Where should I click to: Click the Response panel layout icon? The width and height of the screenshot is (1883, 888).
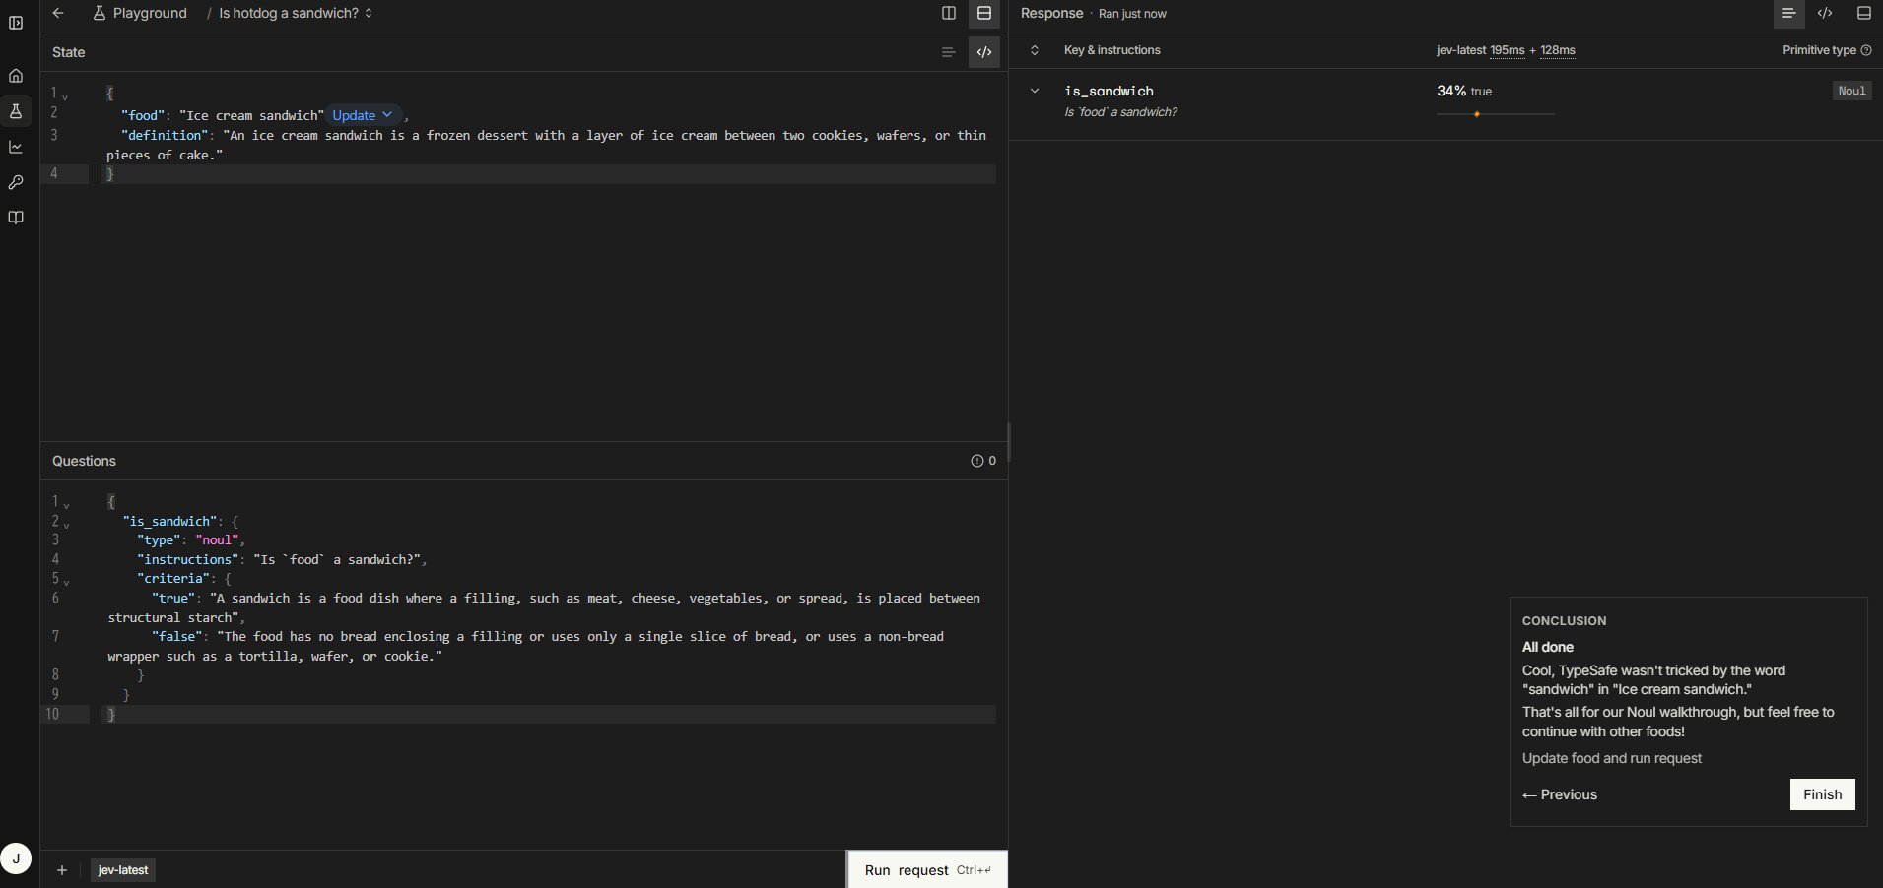point(1863,13)
